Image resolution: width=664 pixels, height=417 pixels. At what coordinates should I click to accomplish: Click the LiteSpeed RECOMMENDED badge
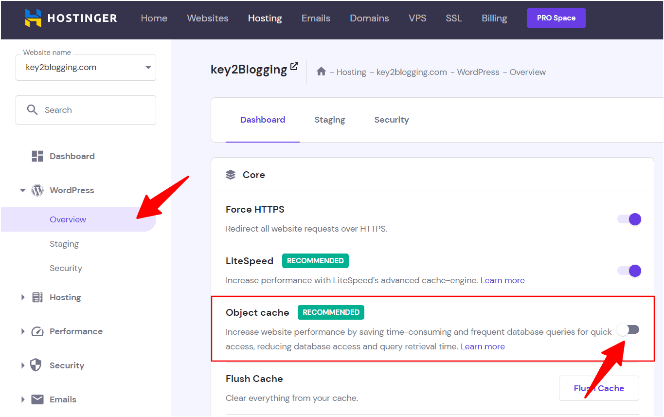(x=315, y=261)
